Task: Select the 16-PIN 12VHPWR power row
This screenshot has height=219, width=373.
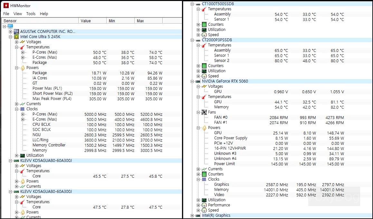Action: 279,148
